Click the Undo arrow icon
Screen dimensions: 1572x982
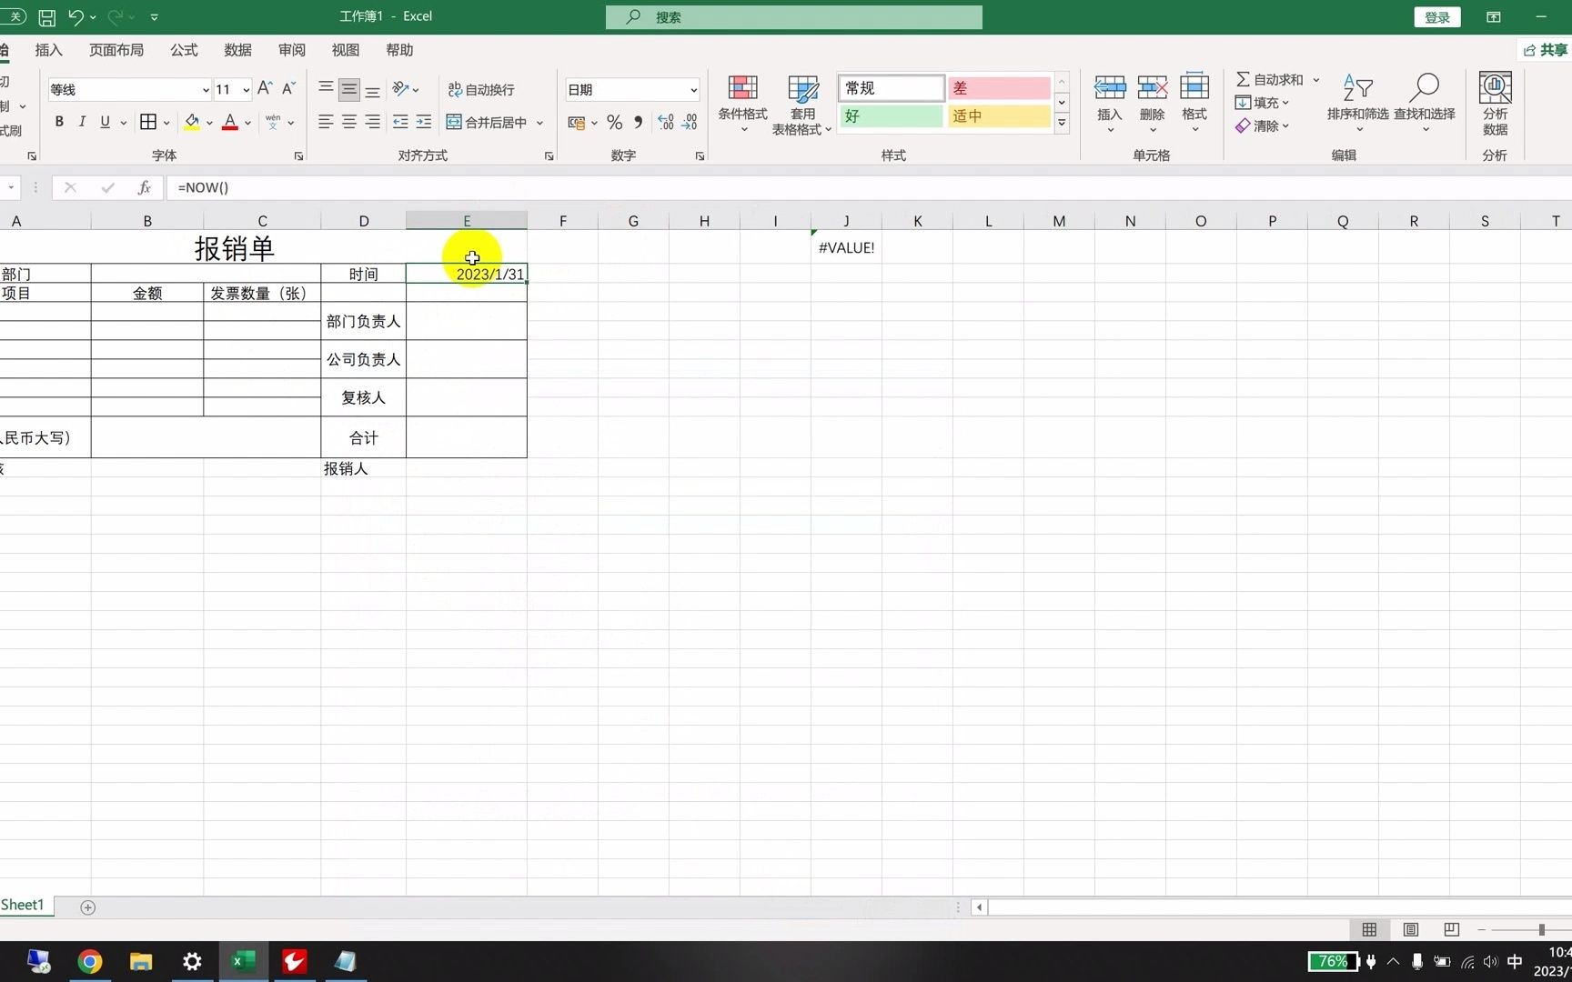76,17
